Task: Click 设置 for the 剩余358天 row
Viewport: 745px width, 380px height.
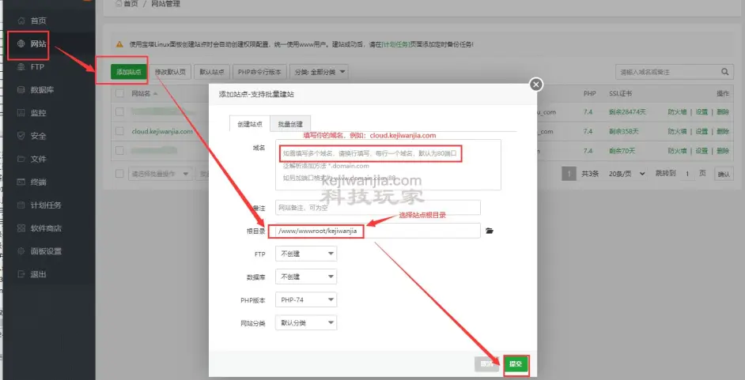Action: 702,131
